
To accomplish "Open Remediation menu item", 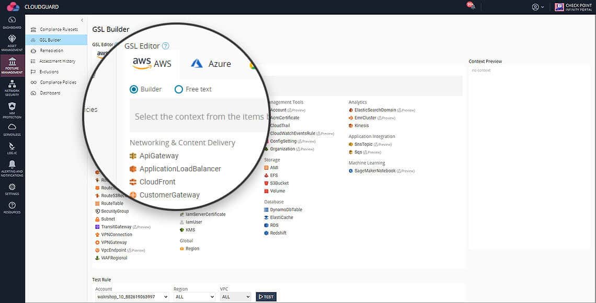I will coord(47,51).
